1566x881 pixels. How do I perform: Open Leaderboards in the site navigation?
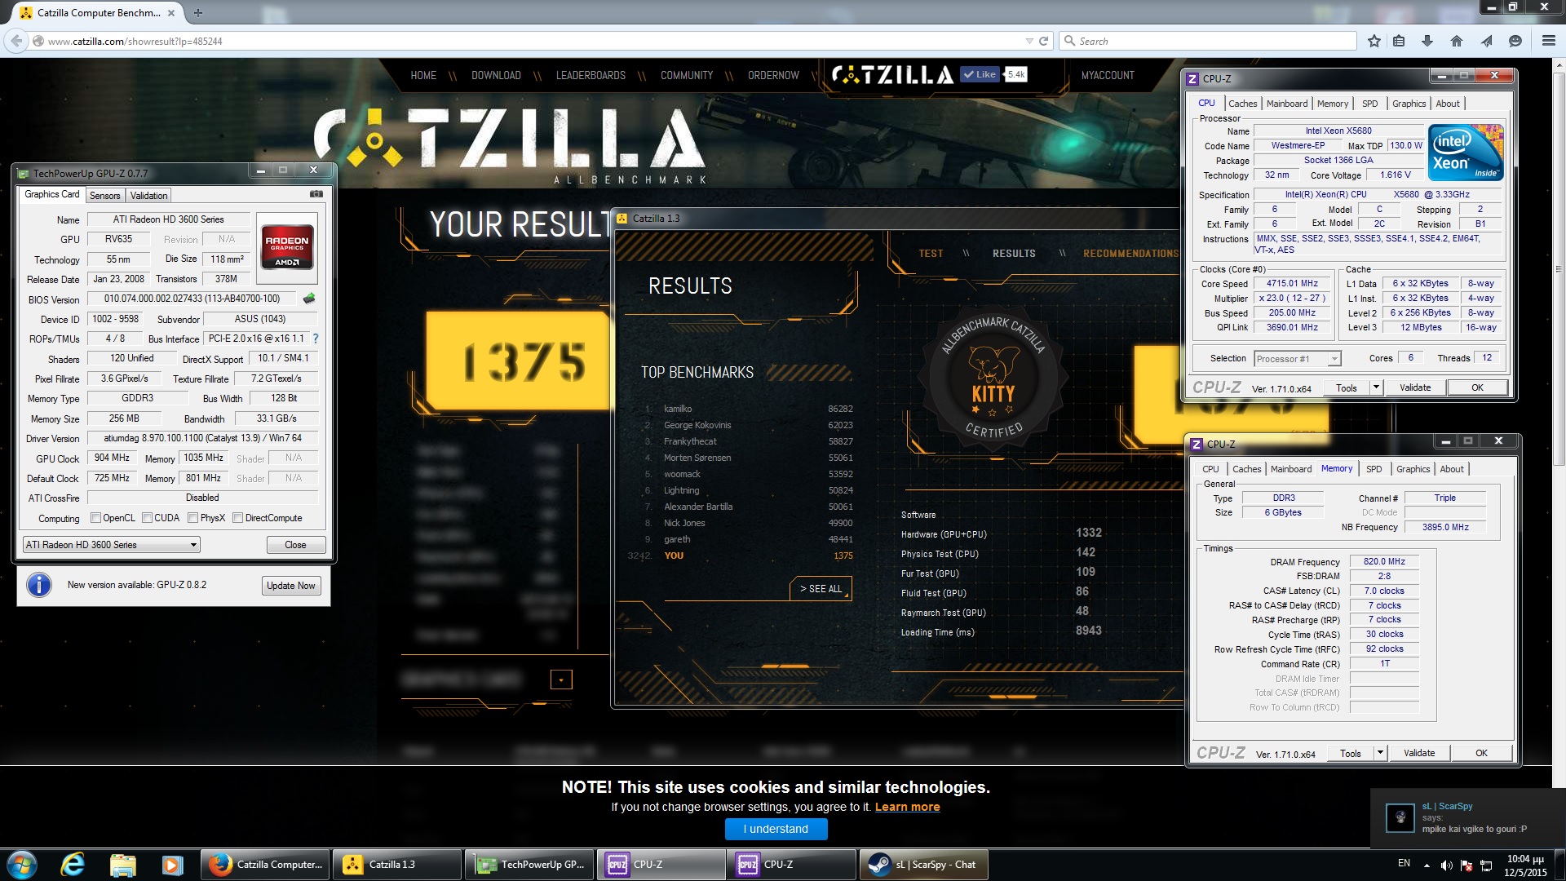[x=591, y=75]
